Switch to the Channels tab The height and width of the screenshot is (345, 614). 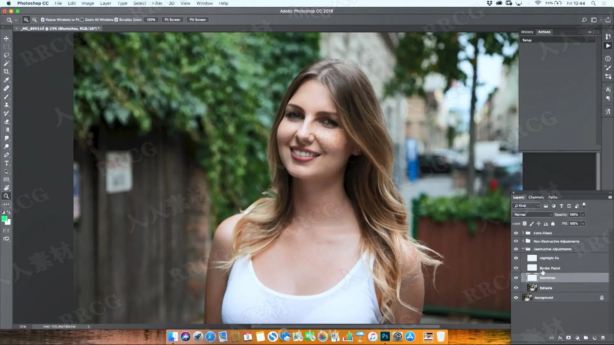tap(536, 197)
